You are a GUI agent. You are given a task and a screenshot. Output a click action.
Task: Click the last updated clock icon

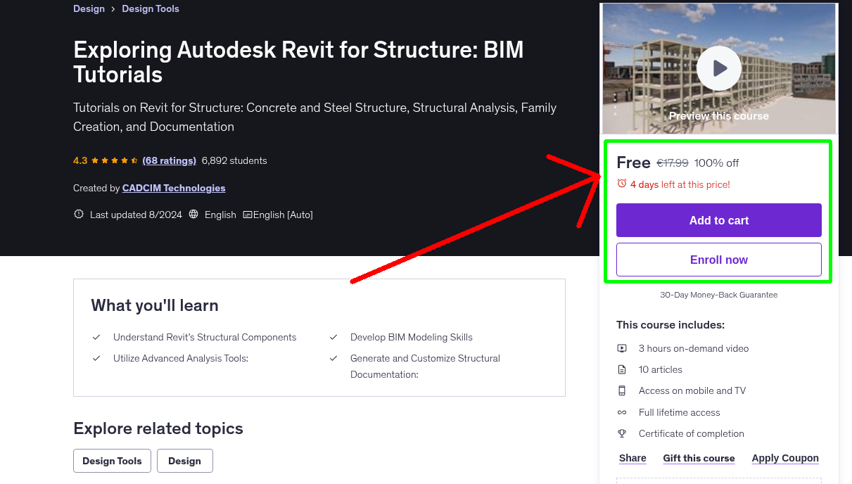click(x=78, y=214)
